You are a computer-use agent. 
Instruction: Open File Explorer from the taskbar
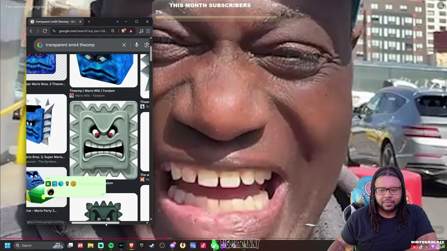[x=90, y=245]
